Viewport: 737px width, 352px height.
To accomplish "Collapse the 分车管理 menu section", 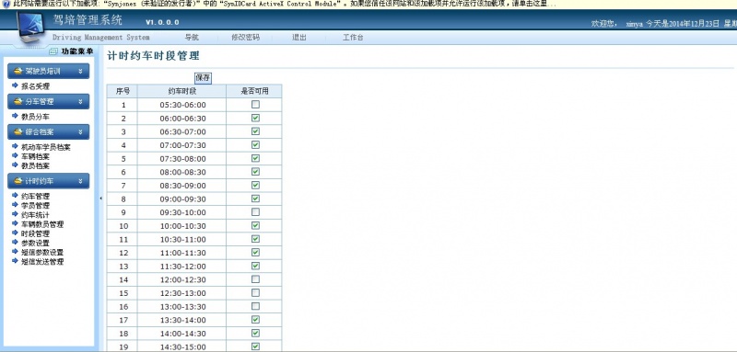I will 80,102.
